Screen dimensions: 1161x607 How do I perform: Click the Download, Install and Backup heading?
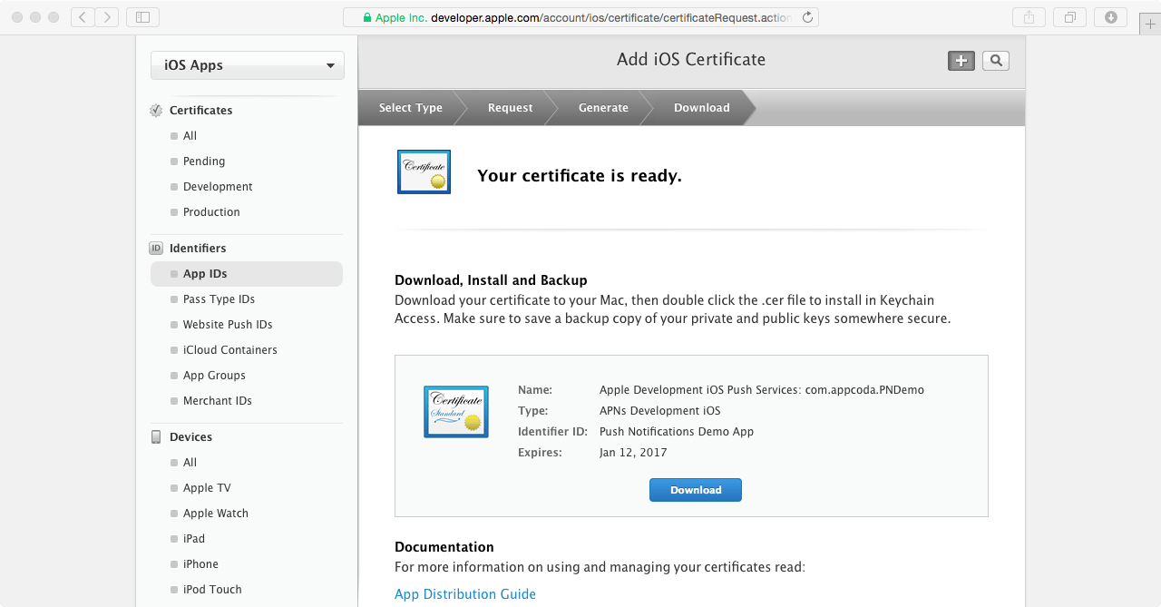click(491, 280)
